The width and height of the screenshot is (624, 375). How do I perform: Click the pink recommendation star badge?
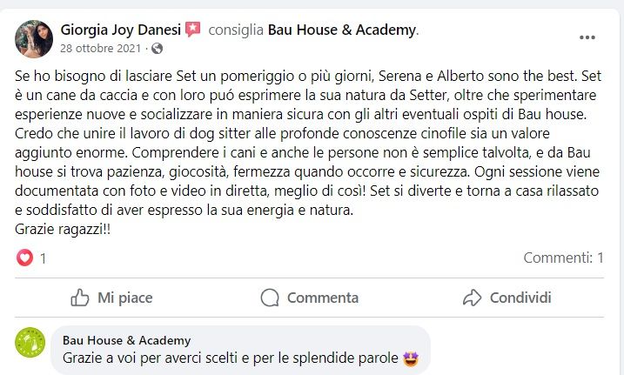(x=193, y=30)
